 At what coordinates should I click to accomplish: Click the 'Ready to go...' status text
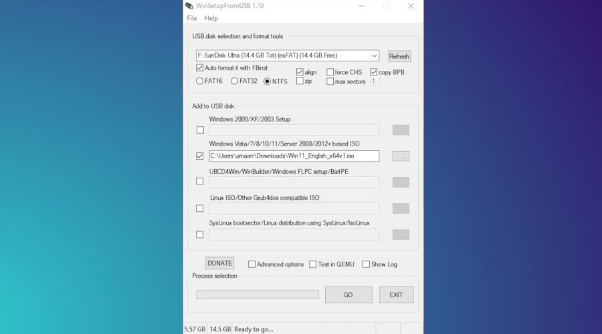pyautogui.click(x=254, y=329)
